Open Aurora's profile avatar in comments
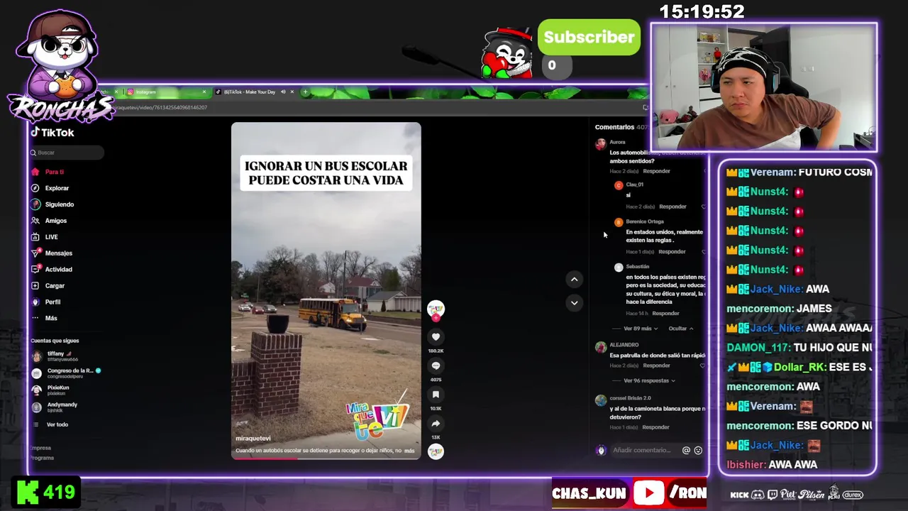908x511 pixels. (601, 144)
